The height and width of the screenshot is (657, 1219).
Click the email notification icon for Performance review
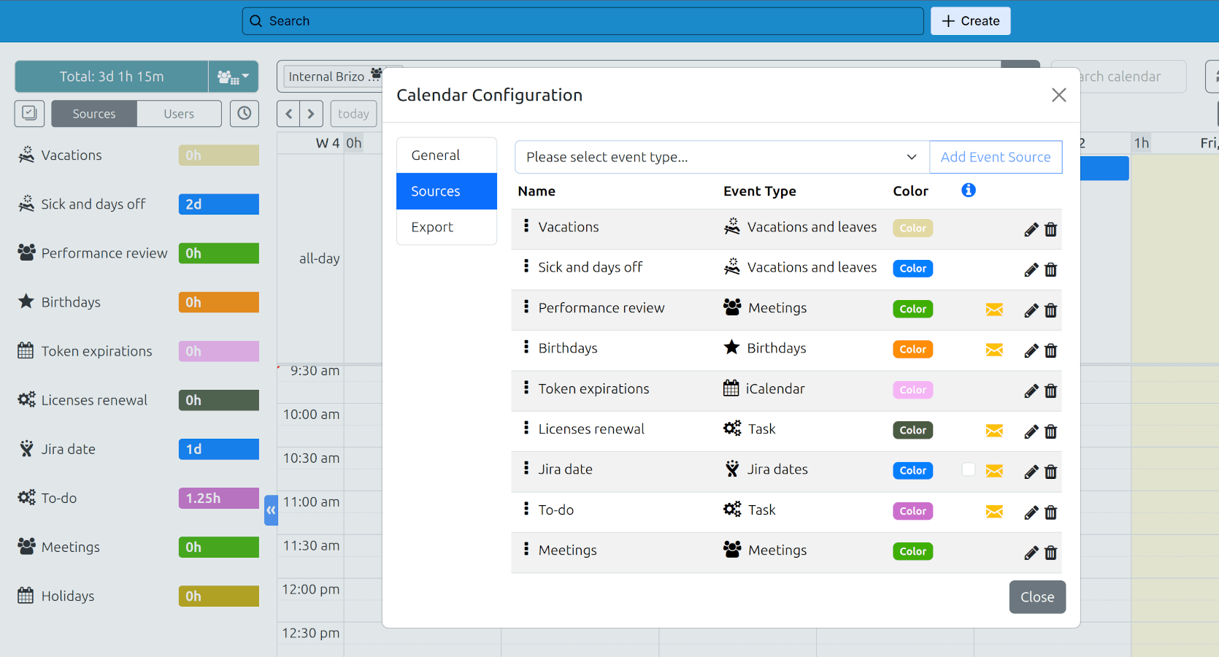point(994,310)
